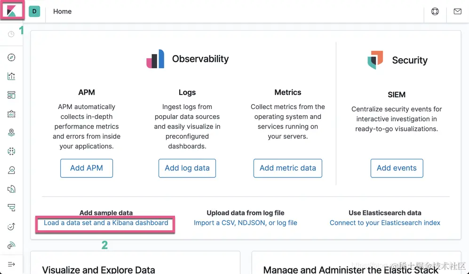The width and height of the screenshot is (469, 274).
Task: Open Load a data set and a Kibana dashboard link
Action: tap(106, 223)
